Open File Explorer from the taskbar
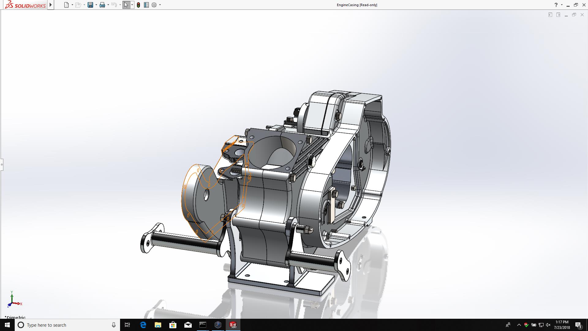Viewport: 588px width, 331px height. pyautogui.click(x=158, y=325)
